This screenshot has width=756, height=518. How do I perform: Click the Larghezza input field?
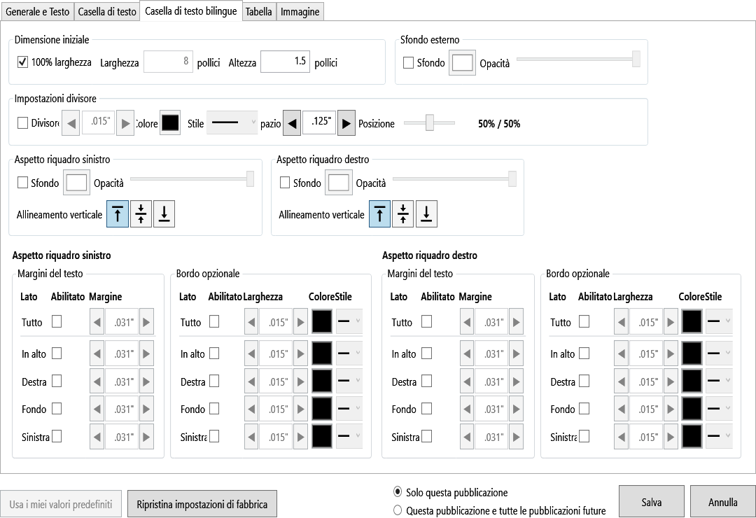[168, 62]
